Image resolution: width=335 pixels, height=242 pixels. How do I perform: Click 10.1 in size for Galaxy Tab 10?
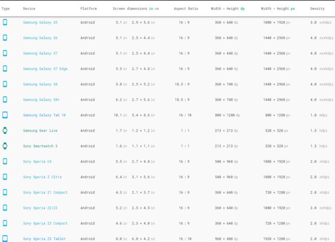[121, 115]
